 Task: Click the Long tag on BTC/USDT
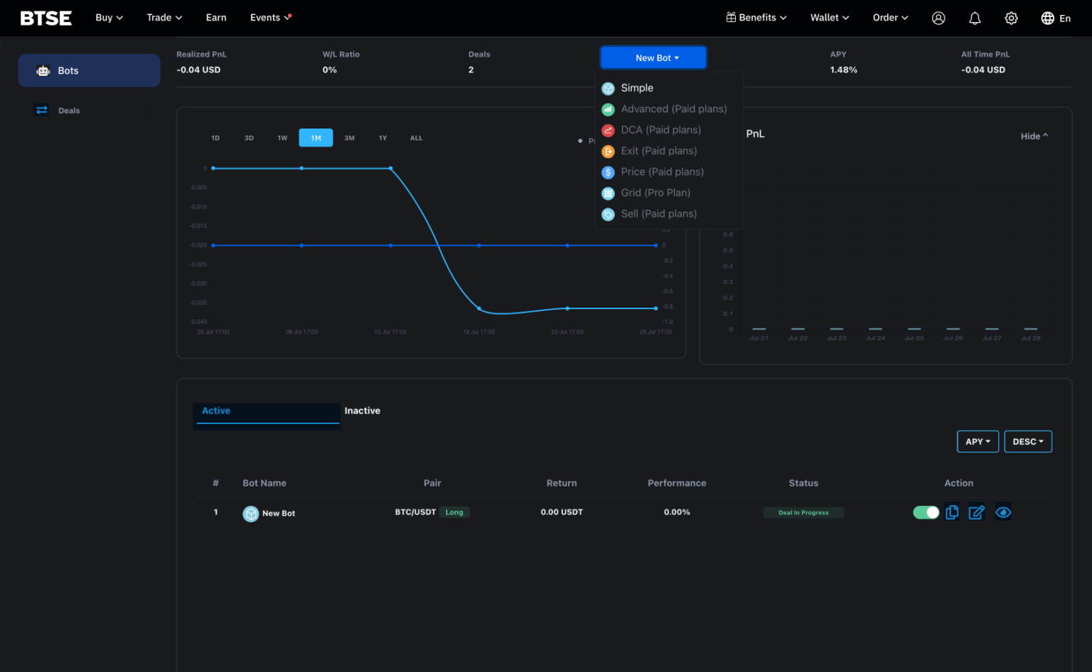[454, 512]
